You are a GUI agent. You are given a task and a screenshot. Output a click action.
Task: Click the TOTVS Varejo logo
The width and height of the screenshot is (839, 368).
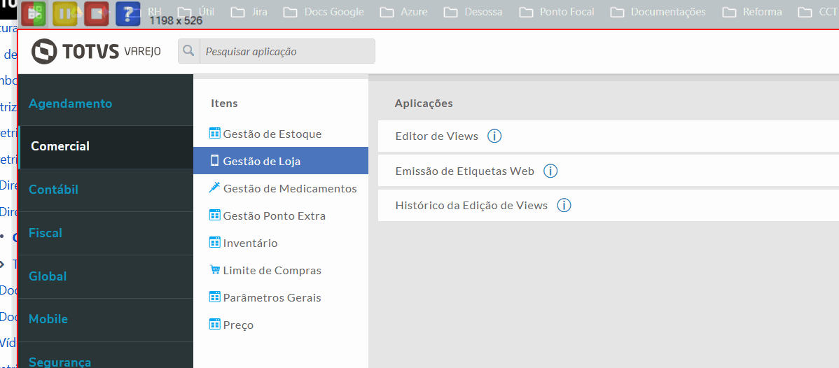coord(97,51)
